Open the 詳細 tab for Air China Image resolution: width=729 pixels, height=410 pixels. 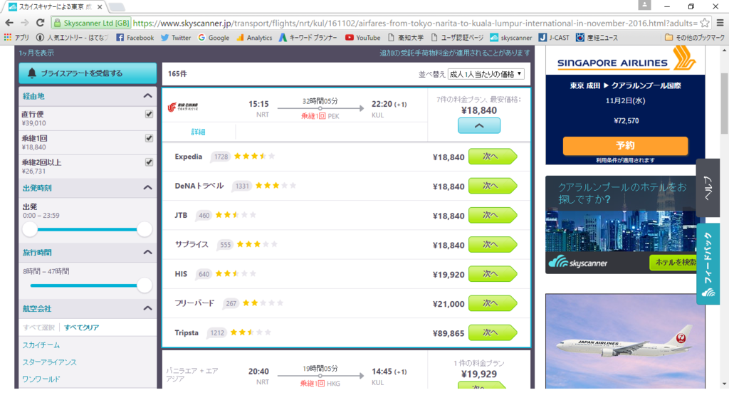199,132
